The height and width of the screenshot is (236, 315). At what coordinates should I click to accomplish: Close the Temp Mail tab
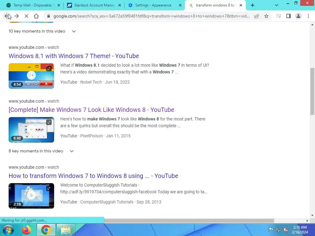click(x=59, y=6)
